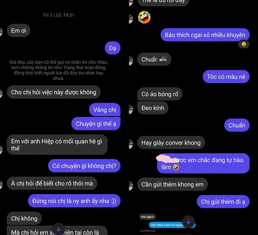The image size is (258, 235).
Task: Tap sender avatar beside 'Chuẩn' grey message
Action: coord(131,61)
